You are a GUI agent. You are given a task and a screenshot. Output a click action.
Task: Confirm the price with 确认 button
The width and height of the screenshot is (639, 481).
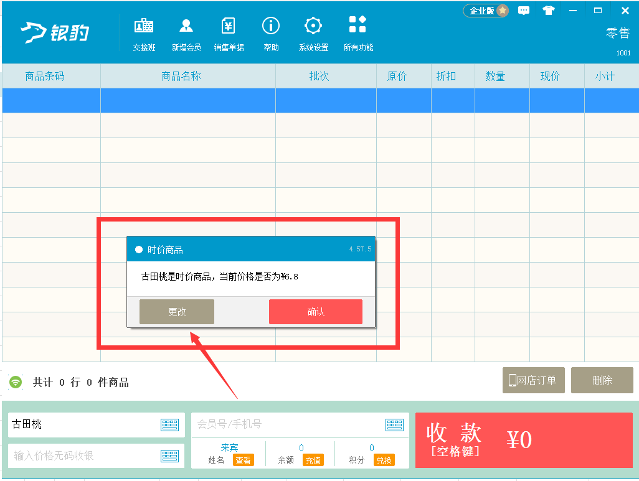click(x=315, y=312)
